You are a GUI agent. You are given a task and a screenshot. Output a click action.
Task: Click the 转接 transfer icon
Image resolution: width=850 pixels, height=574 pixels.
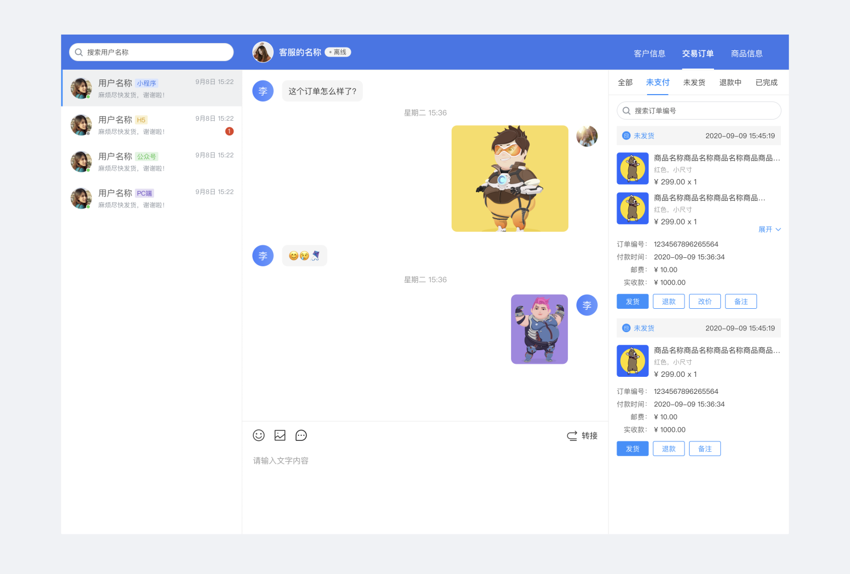click(572, 436)
